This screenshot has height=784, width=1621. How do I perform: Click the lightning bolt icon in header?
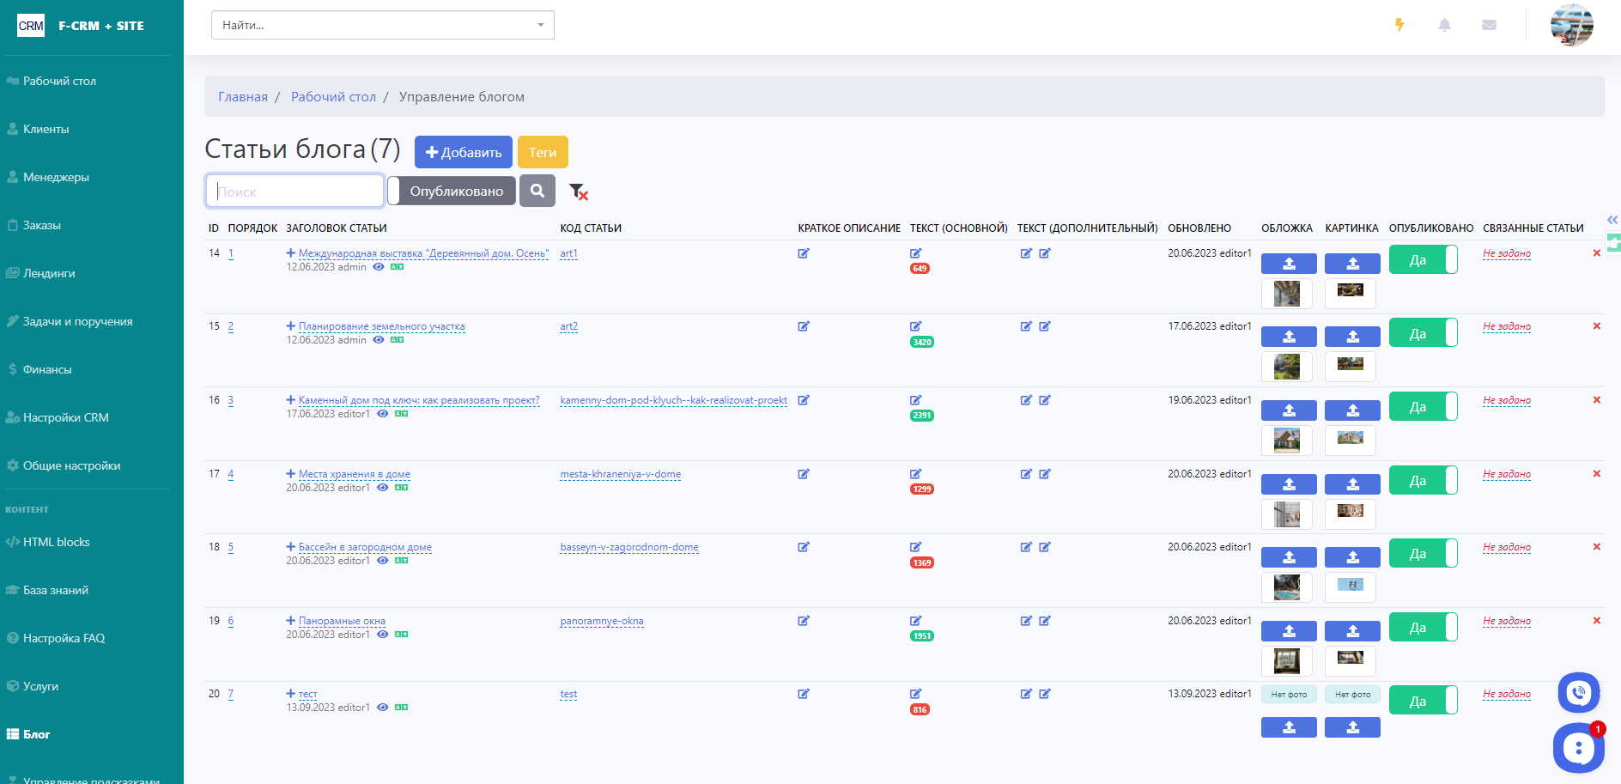[x=1399, y=25]
